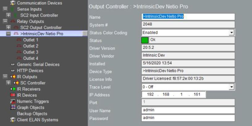This screenshot has width=252, height=126.
Task: Click the first IP Address octet 192
Action: point(150,94)
